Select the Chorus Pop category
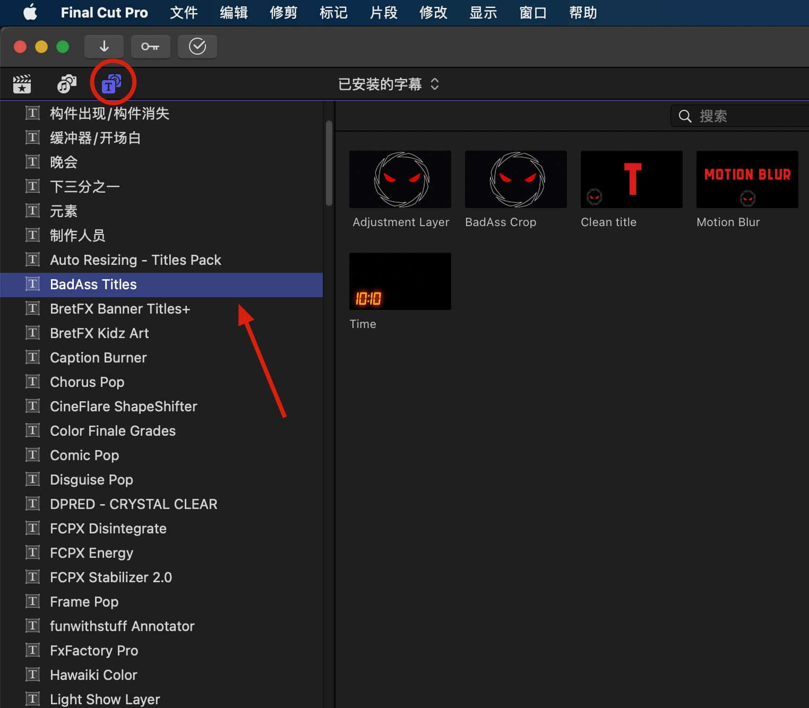 [161, 382]
